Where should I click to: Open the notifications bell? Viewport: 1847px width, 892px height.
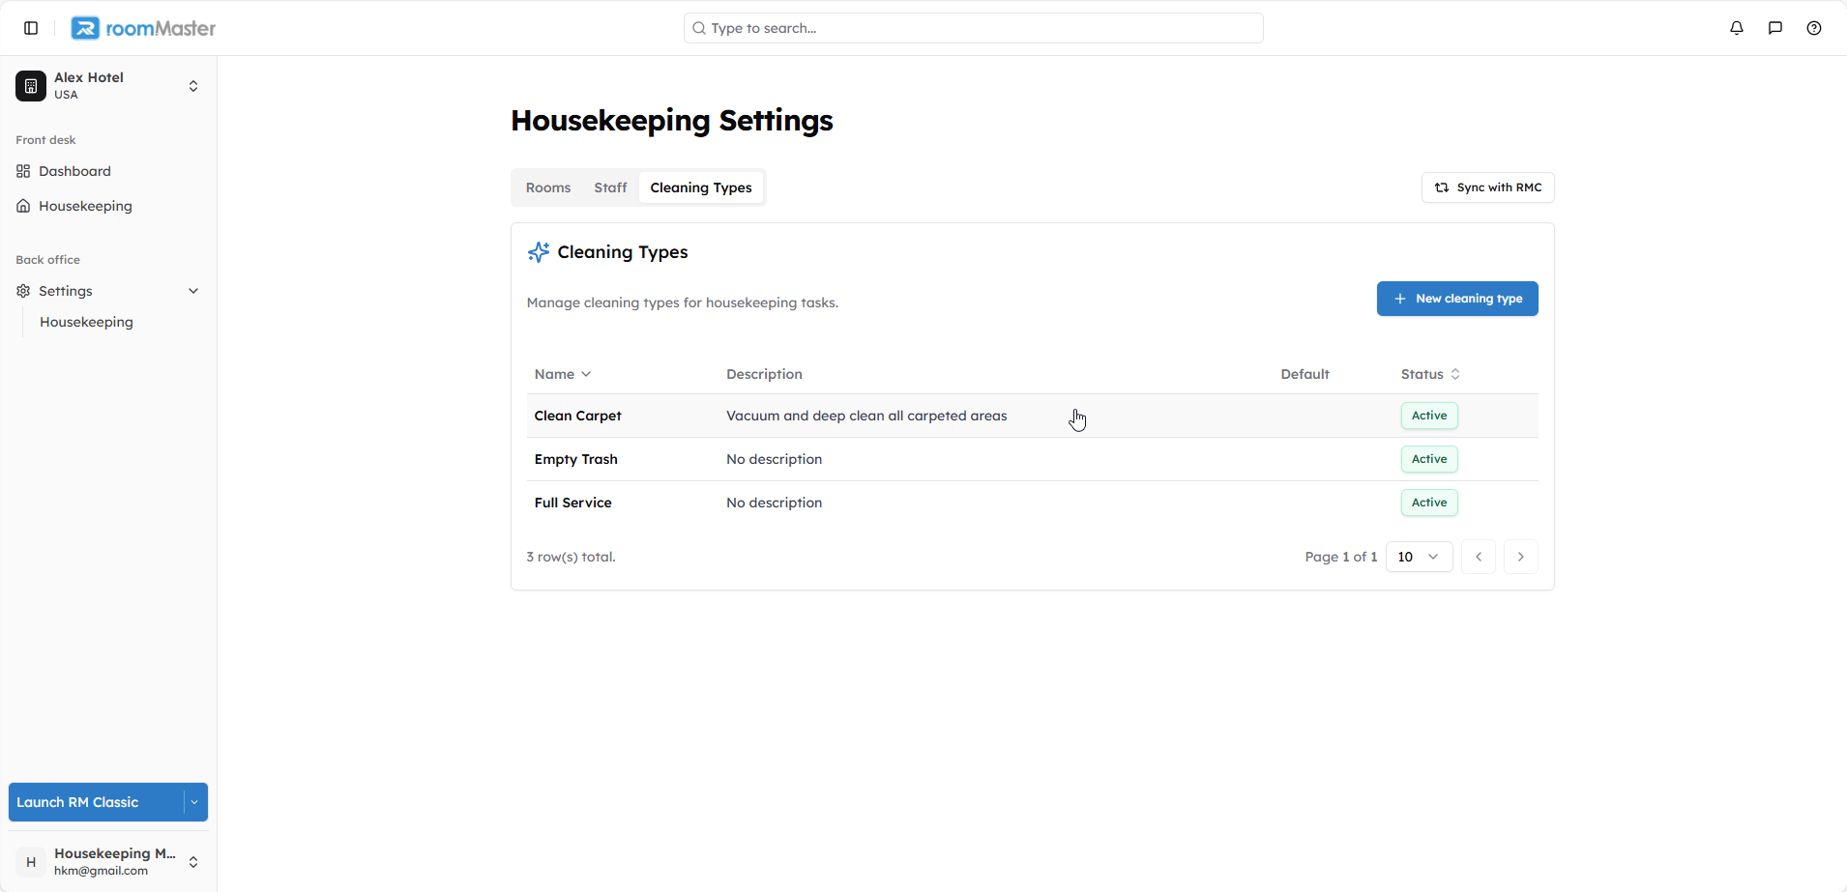pos(1737,28)
